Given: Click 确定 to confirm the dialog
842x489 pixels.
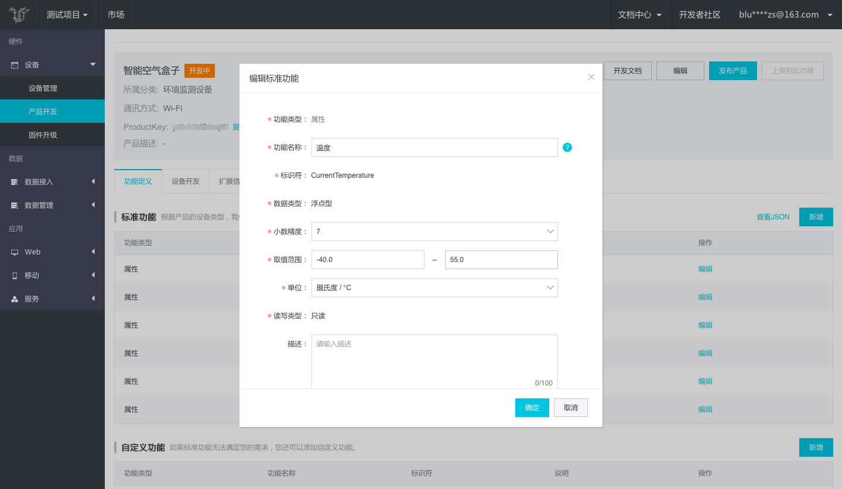Looking at the screenshot, I should pyautogui.click(x=532, y=408).
